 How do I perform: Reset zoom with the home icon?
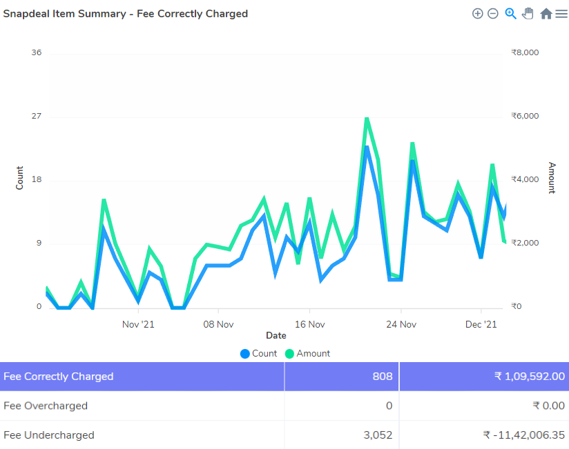point(546,14)
